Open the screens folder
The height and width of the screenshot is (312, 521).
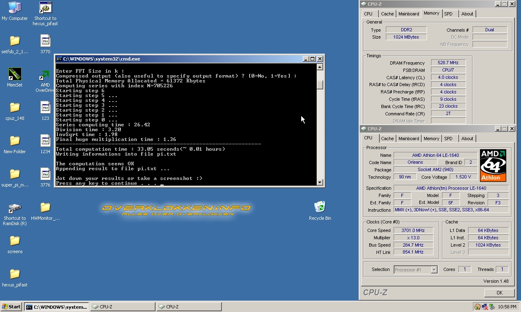point(15,240)
